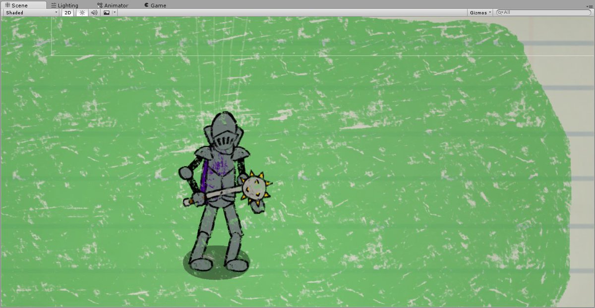Open the scene effects dropdown arrow
The image size is (595, 308).
coord(115,12)
